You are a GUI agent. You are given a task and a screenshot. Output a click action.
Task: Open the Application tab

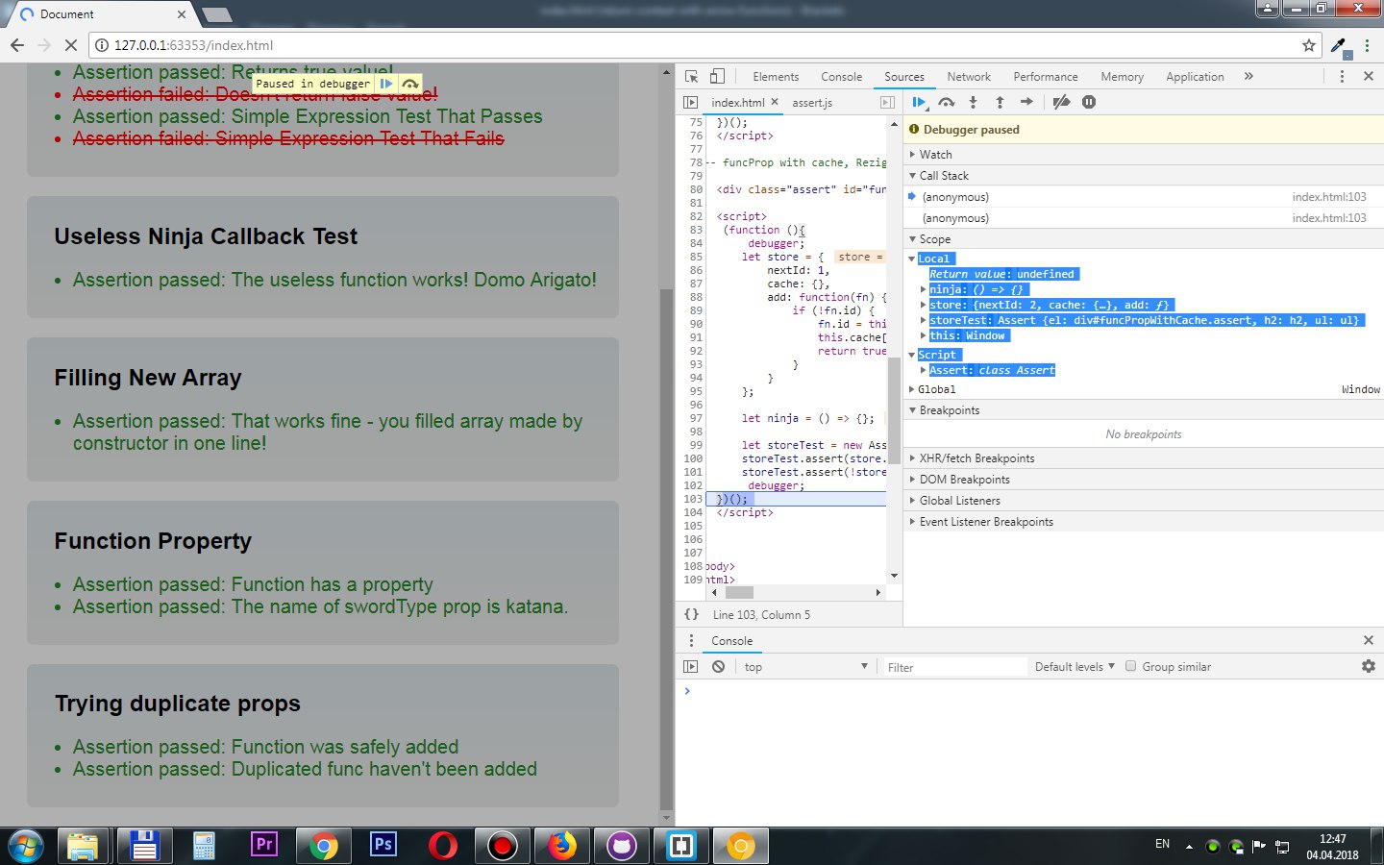[x=1195, y=77]
